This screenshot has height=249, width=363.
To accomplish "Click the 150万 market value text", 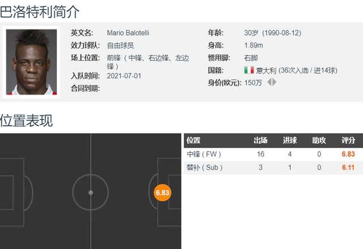I will tap(253, 83).
